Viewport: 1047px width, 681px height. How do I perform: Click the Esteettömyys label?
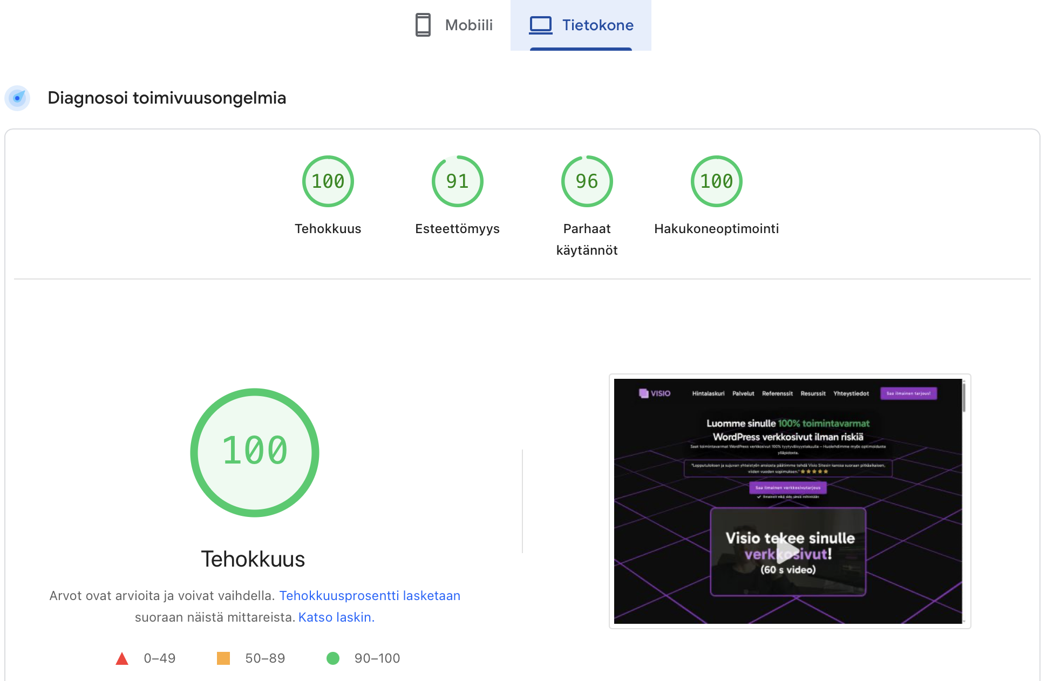[457, 229]
